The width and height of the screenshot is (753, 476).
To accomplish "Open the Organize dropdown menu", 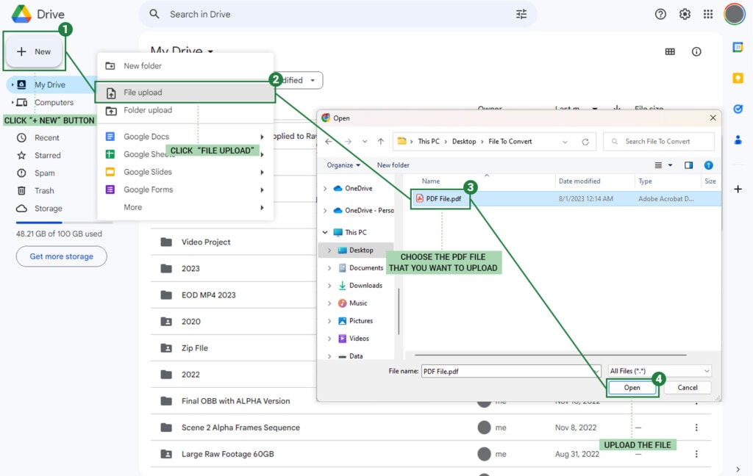I will 343,165.
